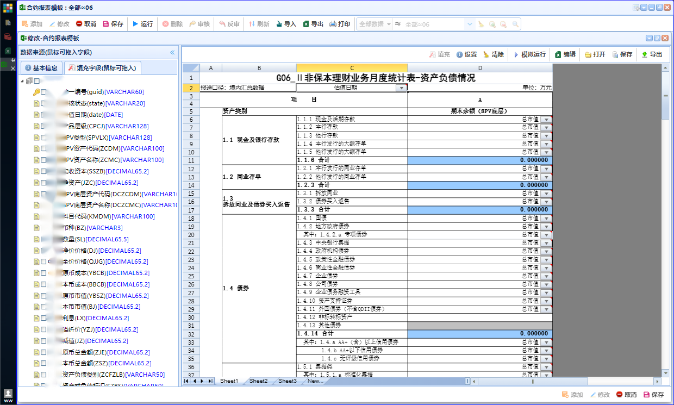Click the user avatar icon at sidebar bottom
The image size is (674, 405).
8,393
